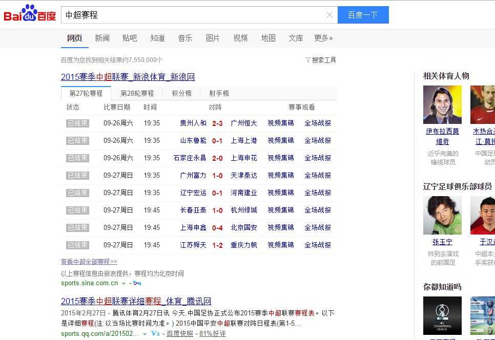495x340 pixels.
Task: Switch to the 新闻 tab
Action: click(102, 38)
